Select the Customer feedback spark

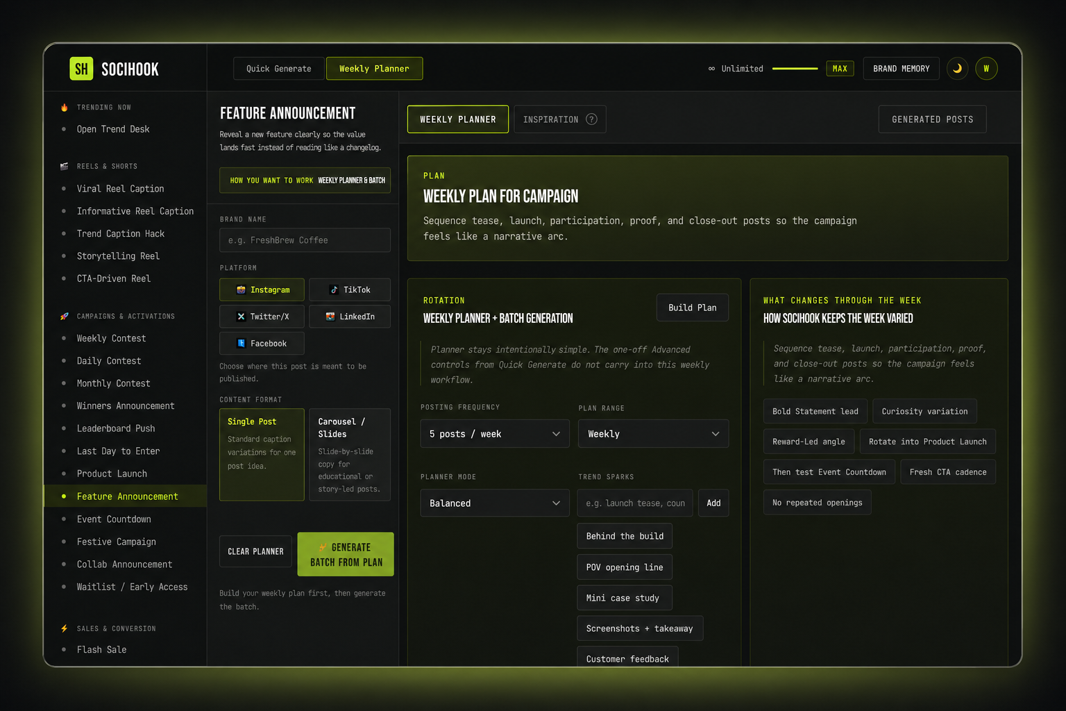click(x=627, y=658)
